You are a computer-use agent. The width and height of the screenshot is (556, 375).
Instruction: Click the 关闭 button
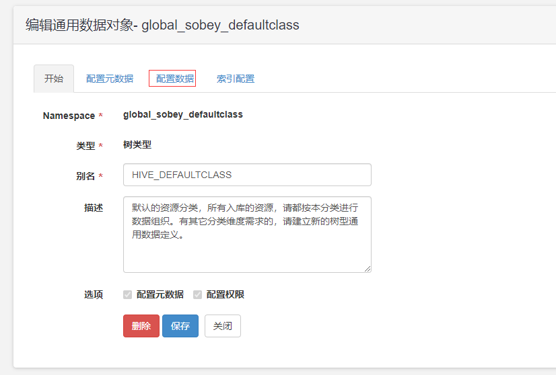click(223, 326)
